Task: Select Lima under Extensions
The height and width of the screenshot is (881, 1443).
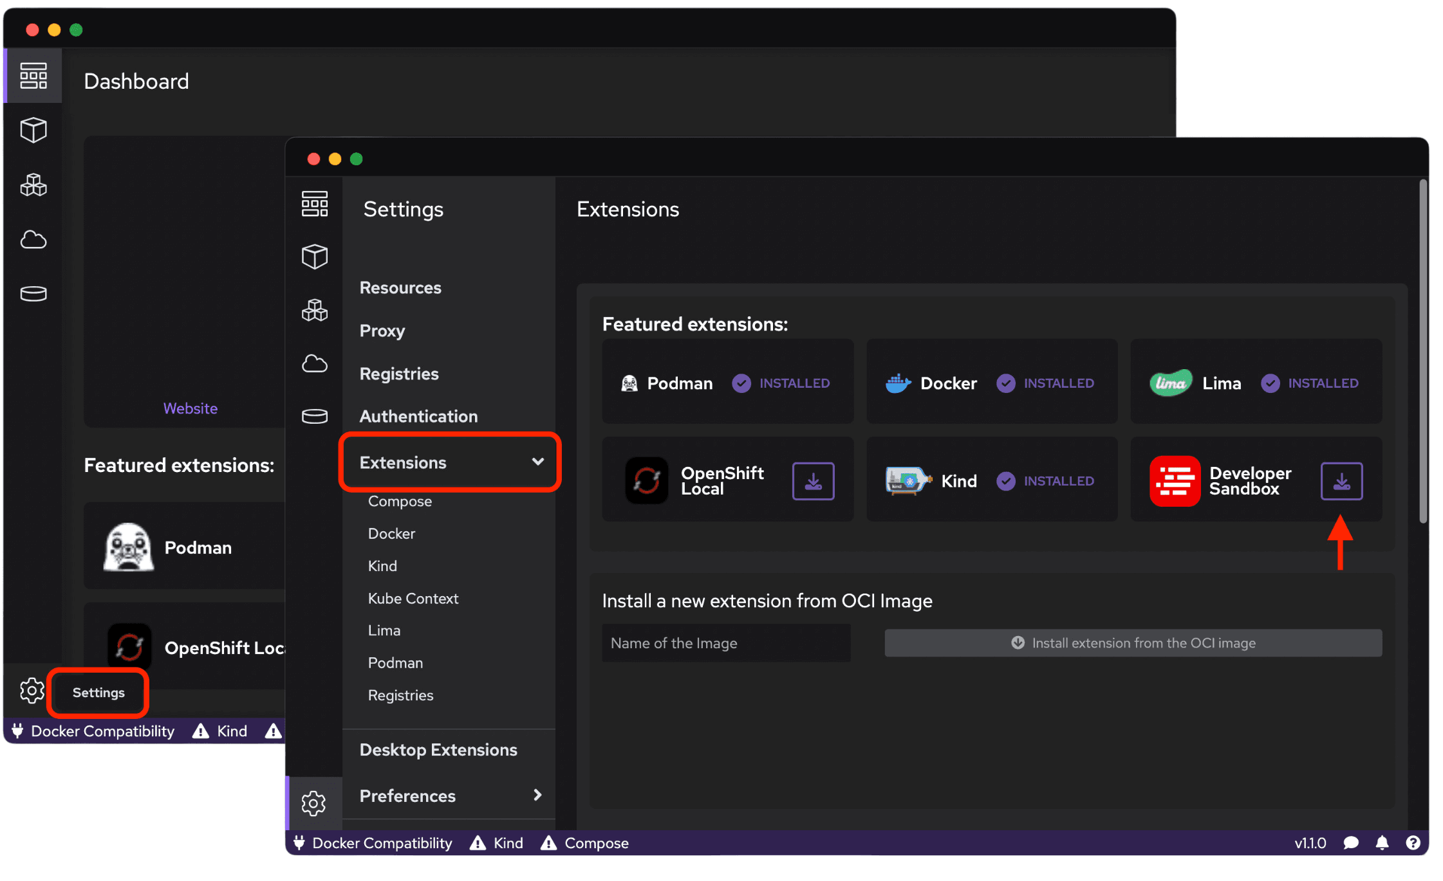Action: pos(384,631)
